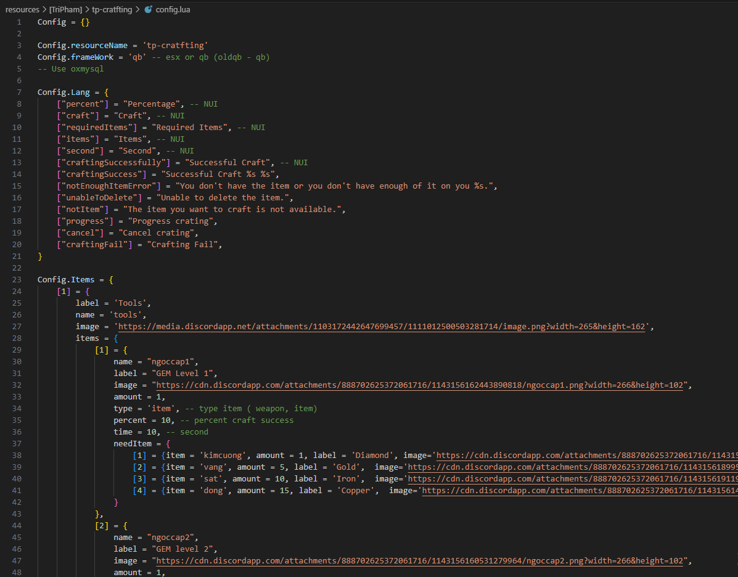Open the 'resources' breadcrumb folder
Viewport: 738px width, 577px height.
click(x=23, y=9)
